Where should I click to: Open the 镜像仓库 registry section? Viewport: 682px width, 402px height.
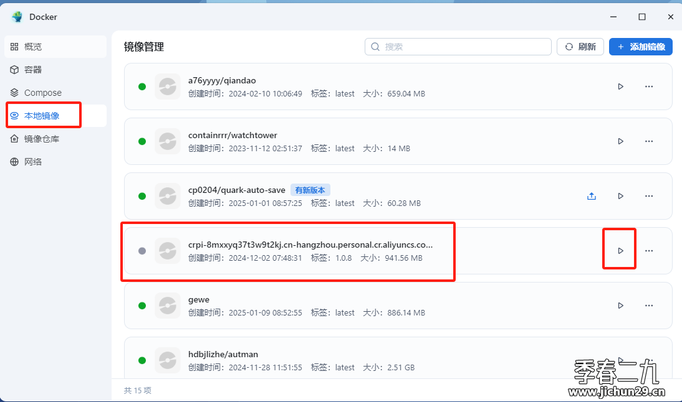coord(55,139)
